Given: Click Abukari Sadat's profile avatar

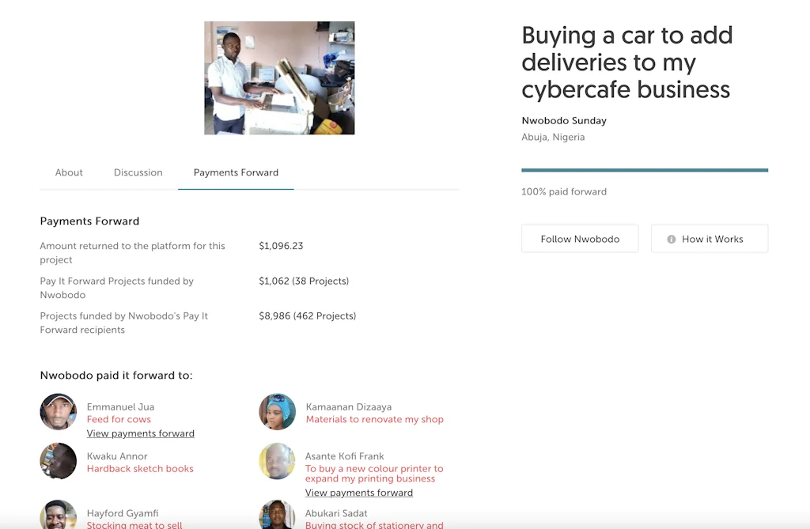Looking at the screenshot, I should 278,515.
